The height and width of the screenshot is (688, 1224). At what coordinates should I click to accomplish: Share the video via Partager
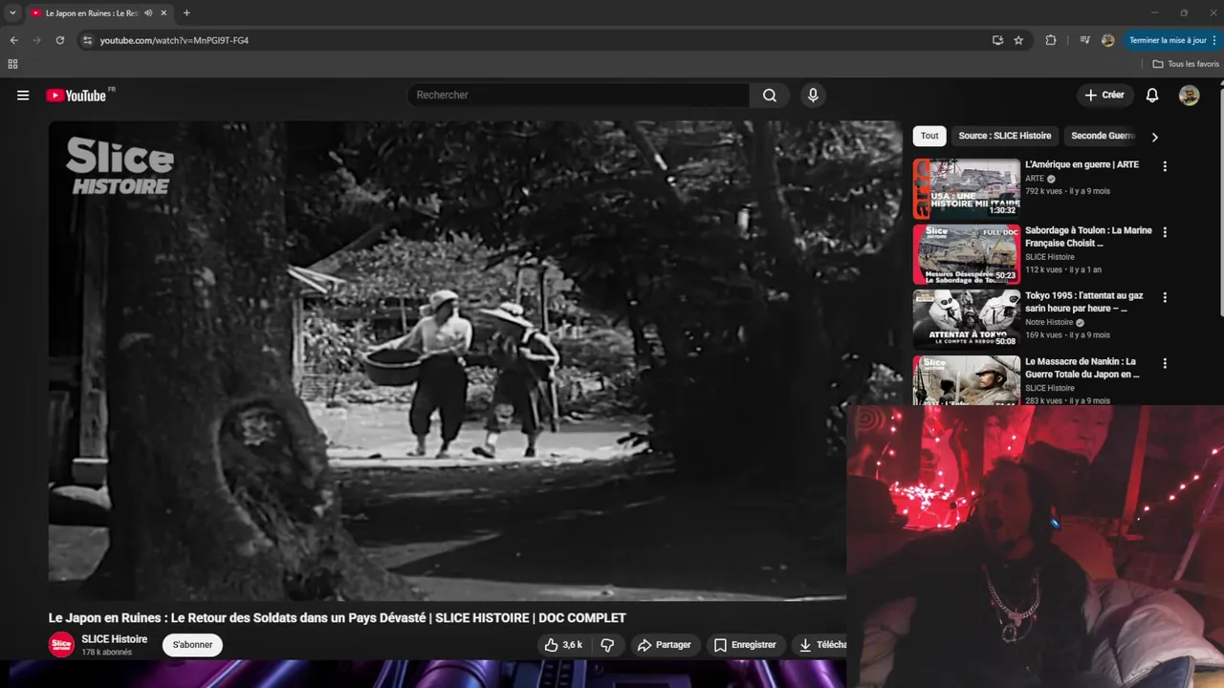click(x=664, y=645)
